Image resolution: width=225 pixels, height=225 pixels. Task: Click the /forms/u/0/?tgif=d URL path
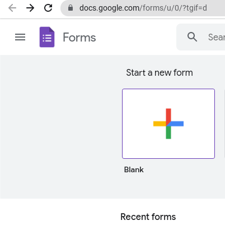[x=173, y=8]
